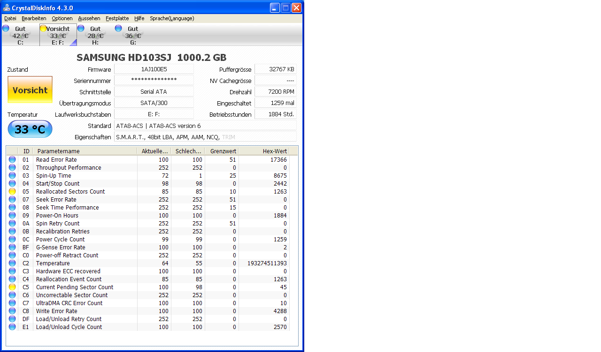Click the status icon of Uncorrectable Sector Count
601x352 pixels.
[12, 295]
